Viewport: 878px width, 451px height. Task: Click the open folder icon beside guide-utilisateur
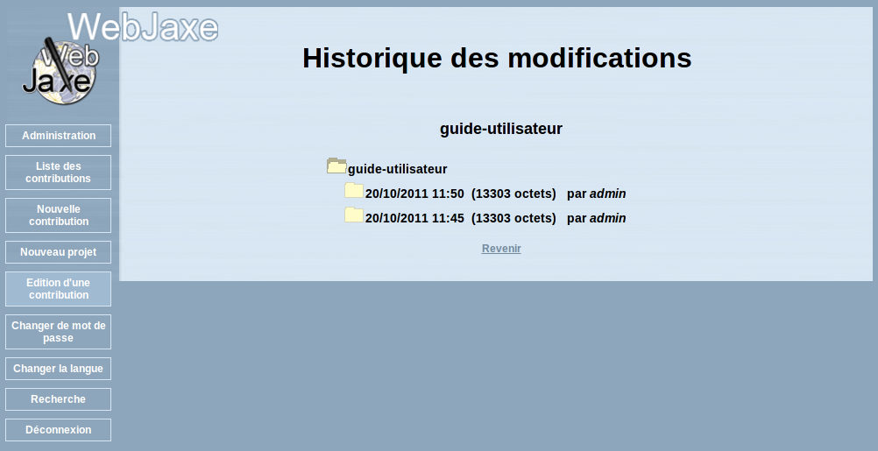[x=336, y=166]
